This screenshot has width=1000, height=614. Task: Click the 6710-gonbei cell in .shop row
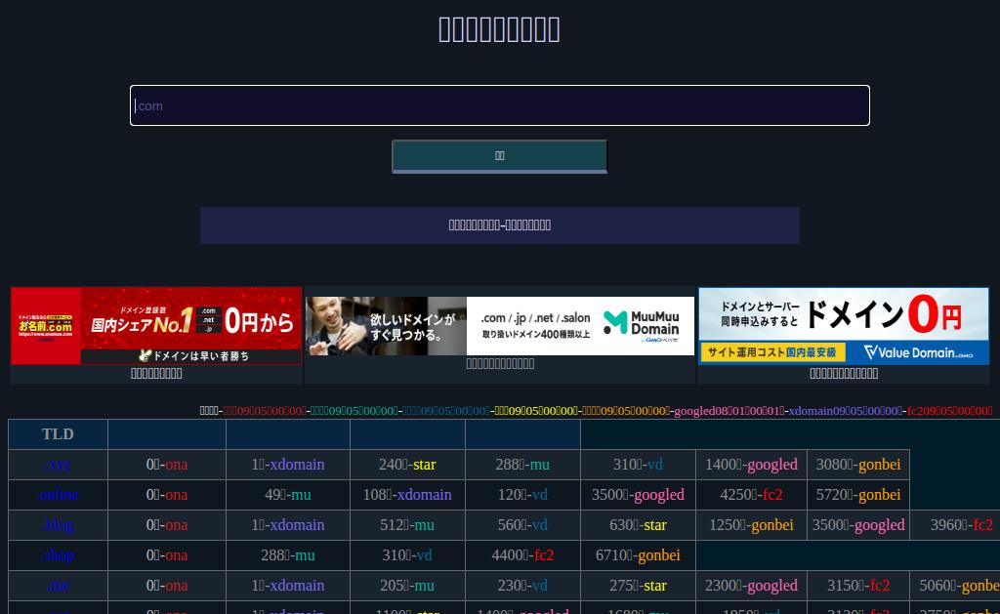click(x=638, y=555)
